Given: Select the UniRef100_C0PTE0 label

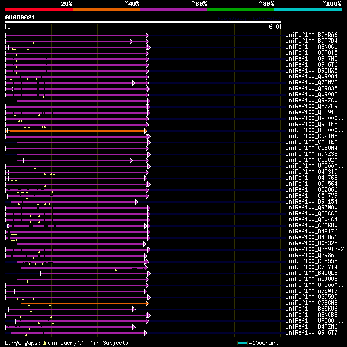Looking at the screenshot, I should click(311, 142).
